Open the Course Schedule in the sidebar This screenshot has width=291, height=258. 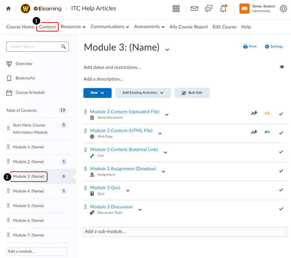click(x=29, y=92)
